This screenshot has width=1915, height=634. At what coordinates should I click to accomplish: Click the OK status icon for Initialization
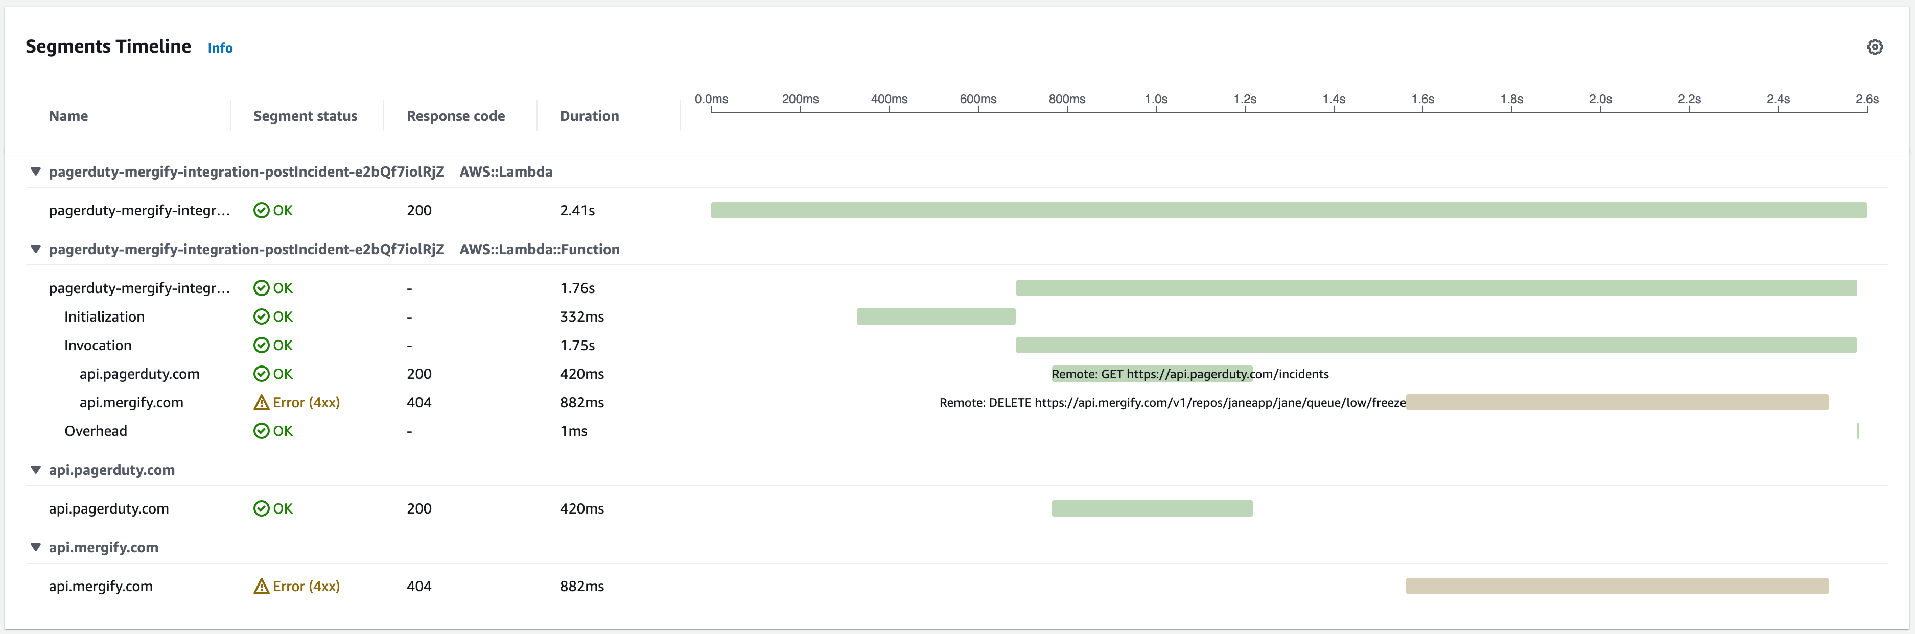261,317
